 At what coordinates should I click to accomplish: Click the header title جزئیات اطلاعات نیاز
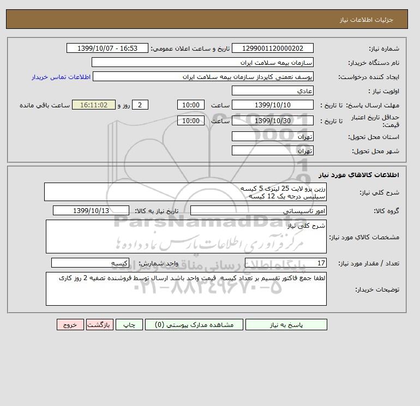click(x=366, y=20)
